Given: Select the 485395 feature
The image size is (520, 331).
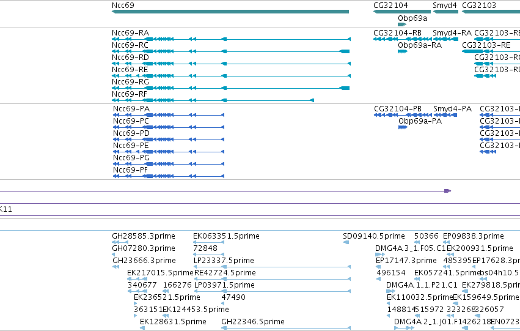Looking at the screenshot, I should 447,267.
